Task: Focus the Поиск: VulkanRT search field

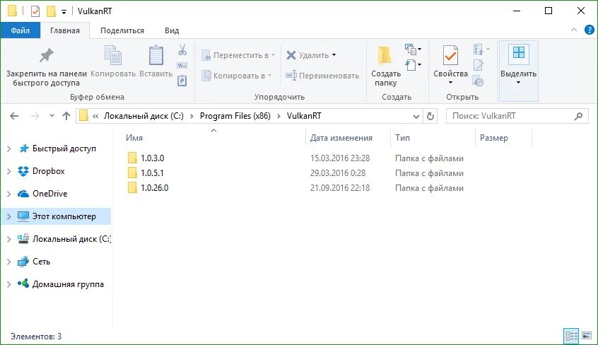Action: (517, 116)
